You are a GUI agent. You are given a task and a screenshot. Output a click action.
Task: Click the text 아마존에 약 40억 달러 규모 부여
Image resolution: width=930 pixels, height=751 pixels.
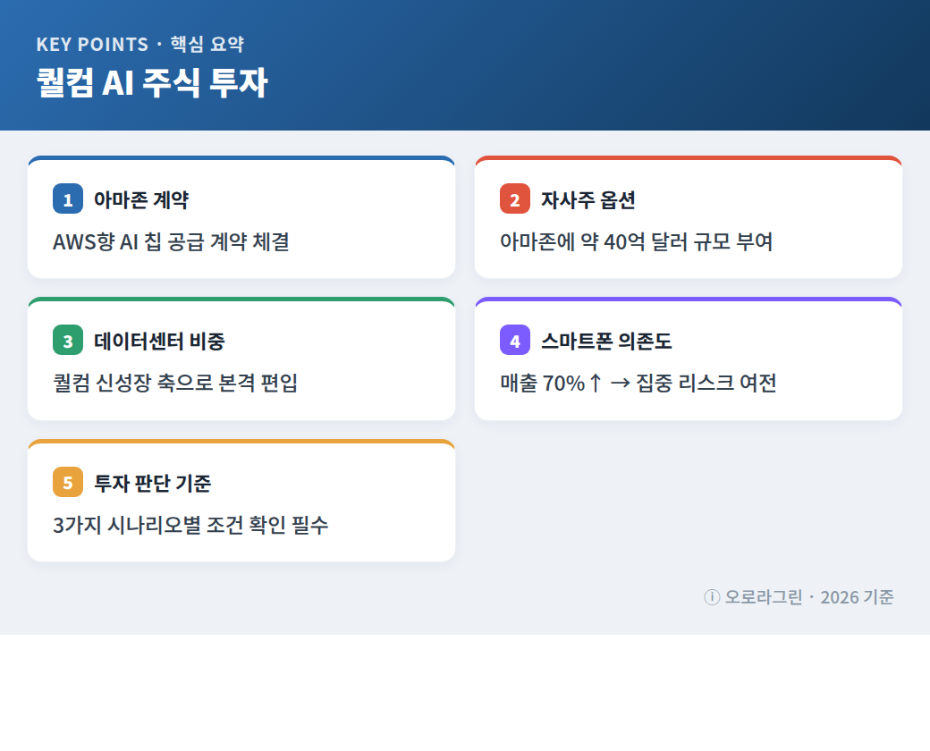pyautogui.click(x=637, y=241)
